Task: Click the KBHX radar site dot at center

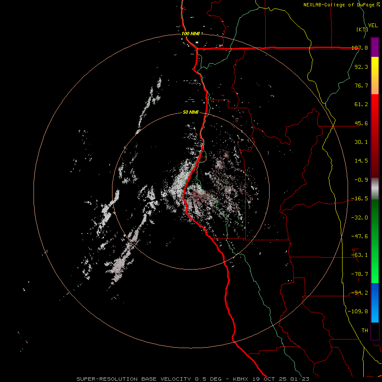Action: [x=191, y=191]
